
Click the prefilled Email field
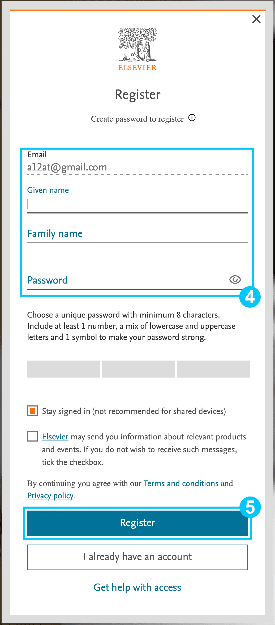pyautogui.click(x=137, y=167)
